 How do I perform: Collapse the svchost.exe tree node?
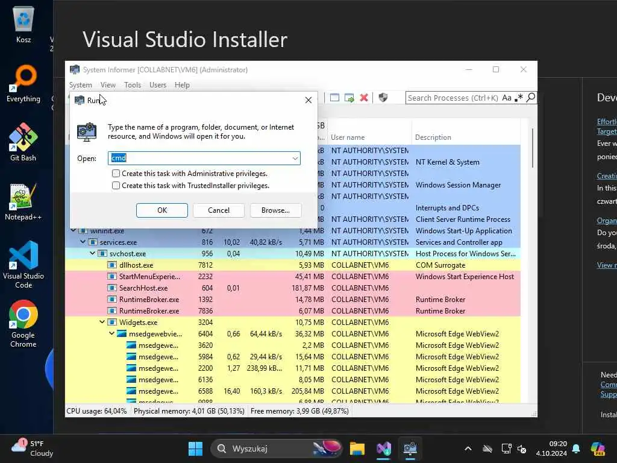click(x=92, y=253)
